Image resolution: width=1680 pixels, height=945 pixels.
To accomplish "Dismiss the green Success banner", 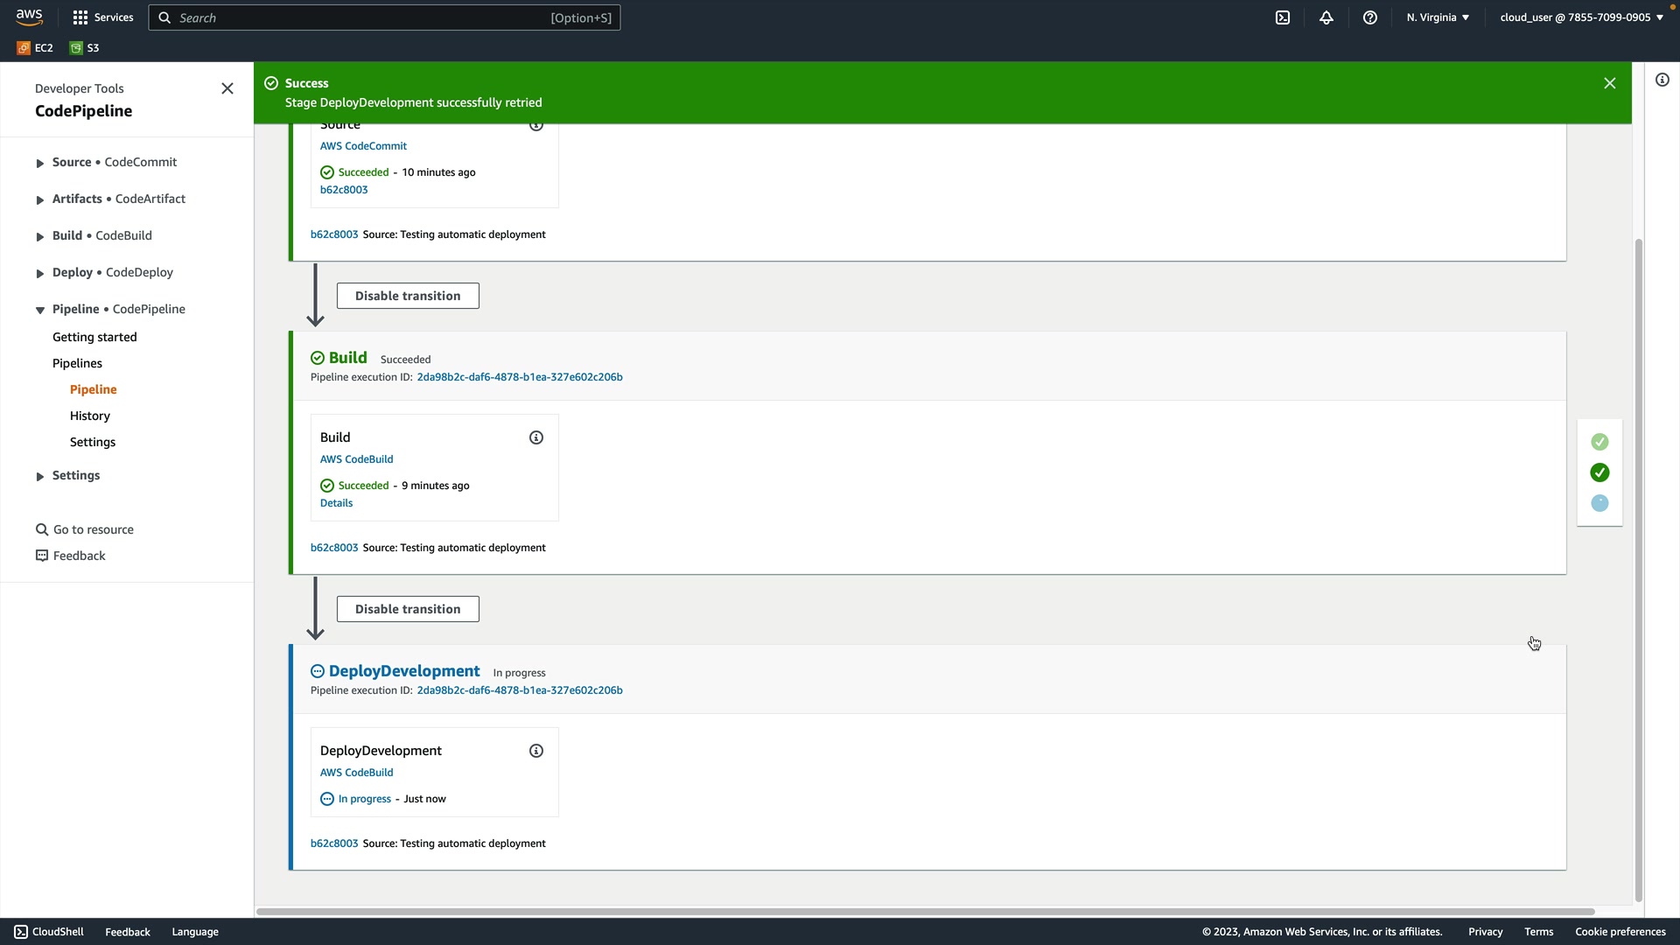I will [1609, 83].
